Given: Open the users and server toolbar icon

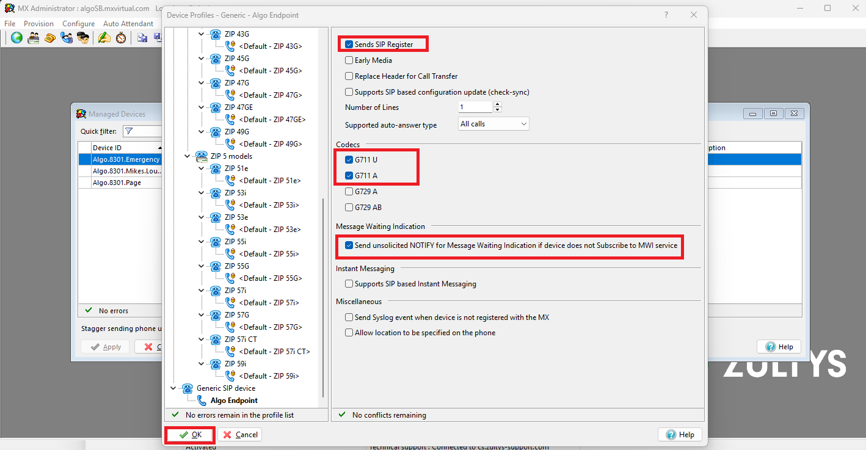Looking at the screenshot, I should (33, 38).
